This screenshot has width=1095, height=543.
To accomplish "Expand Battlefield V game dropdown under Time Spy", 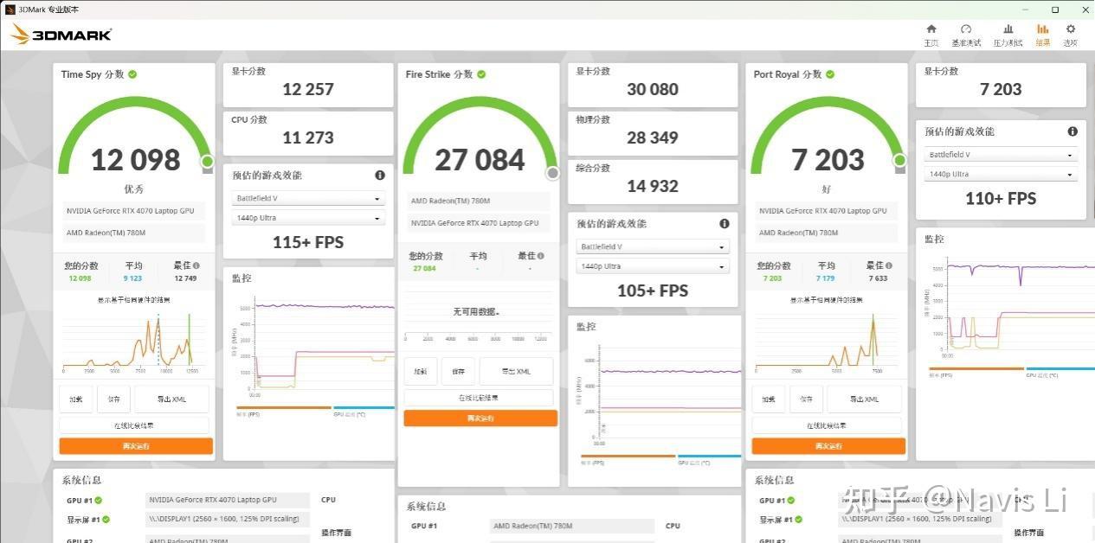I will [308, 198].
